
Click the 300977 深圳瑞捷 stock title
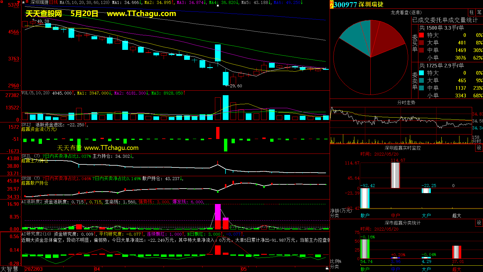[359, 5]
